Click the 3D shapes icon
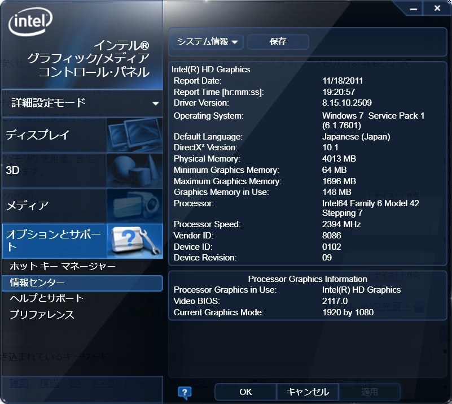 pos(135,170)
